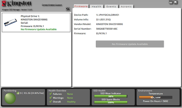
Task: Click the Failures green checkmark icon
Action: pyautogui.click(x=51, y=94)
